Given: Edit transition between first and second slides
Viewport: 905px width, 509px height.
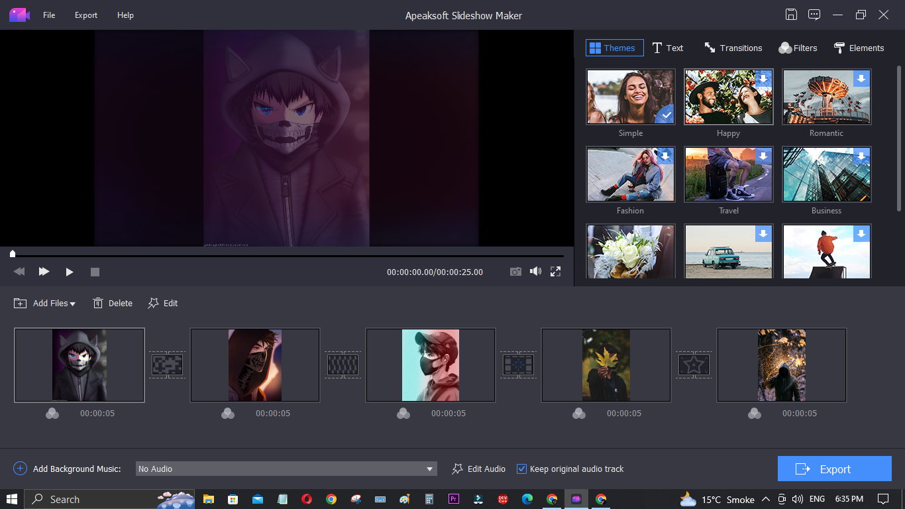Looking at the screenshot, I should 167,365.
